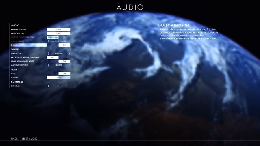Turn Dolby Atmos ON
260x146 pixels.
click(x=64, y=45)
